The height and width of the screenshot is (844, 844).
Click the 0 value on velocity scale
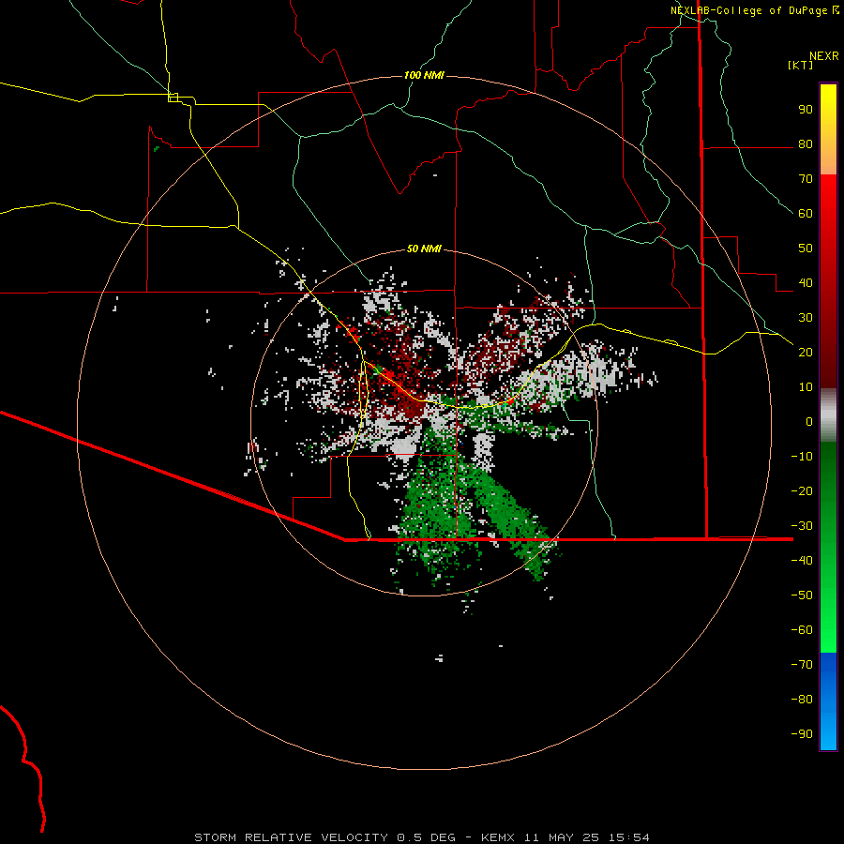[x=809, y=421]
